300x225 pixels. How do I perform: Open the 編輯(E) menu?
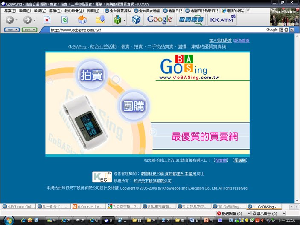(x=25, y=11)
